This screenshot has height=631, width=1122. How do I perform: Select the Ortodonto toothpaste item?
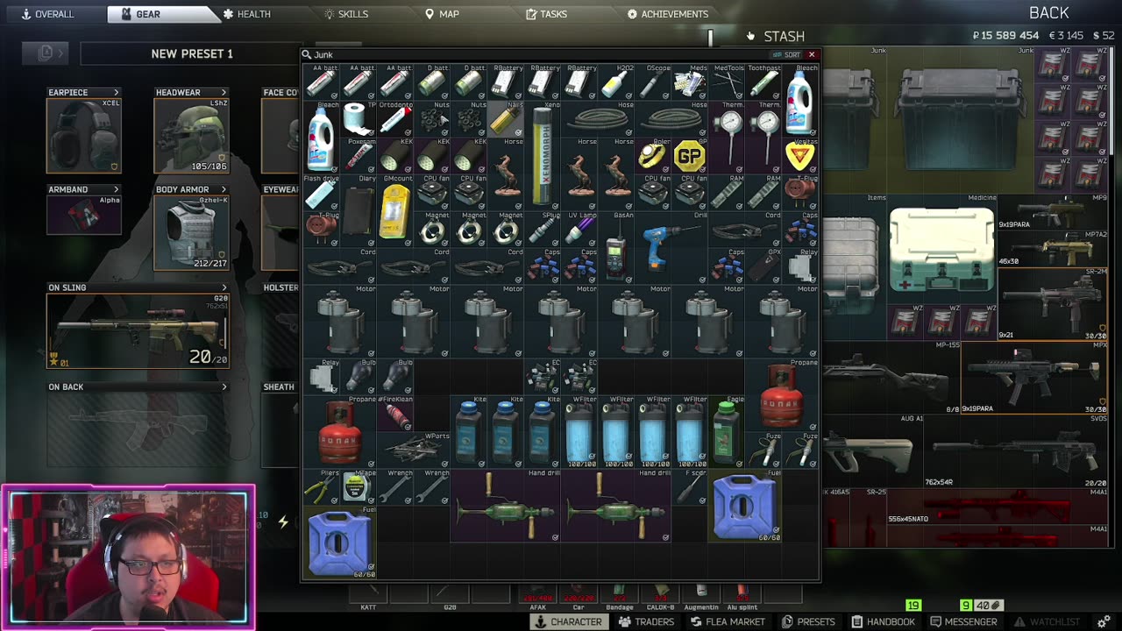click(395, 119)
